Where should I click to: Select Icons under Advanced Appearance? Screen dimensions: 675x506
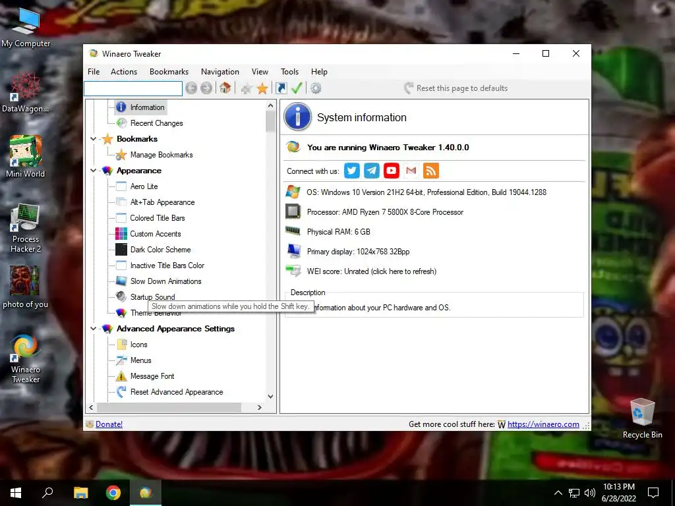(138, 345)
